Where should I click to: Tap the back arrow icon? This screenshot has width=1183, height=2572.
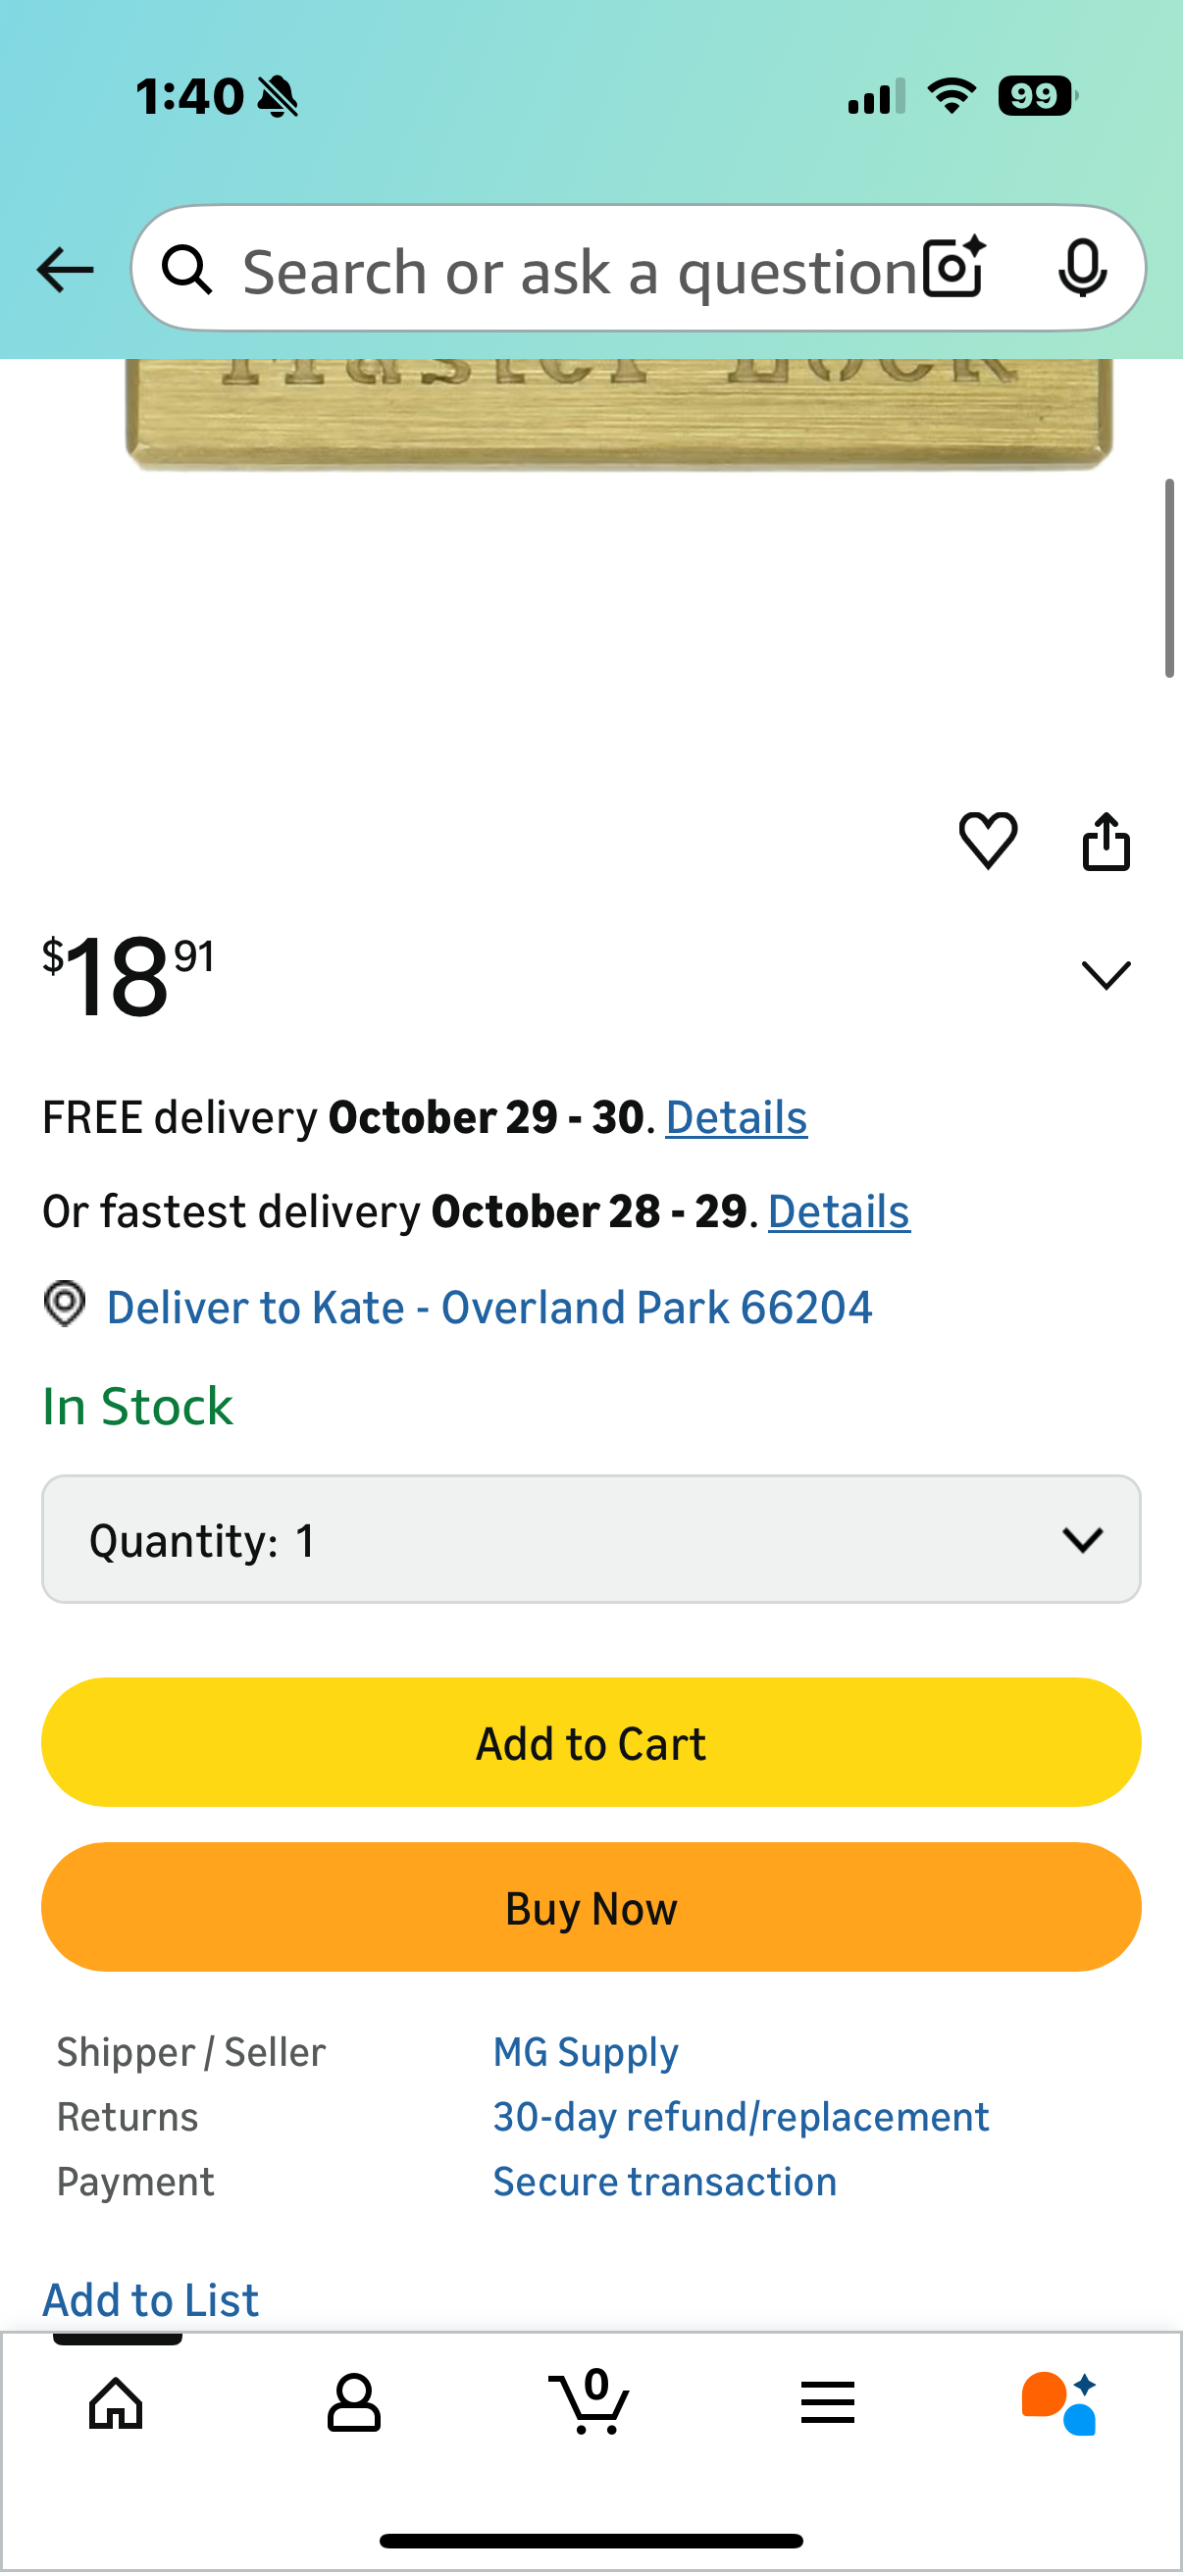click(65, 270)
